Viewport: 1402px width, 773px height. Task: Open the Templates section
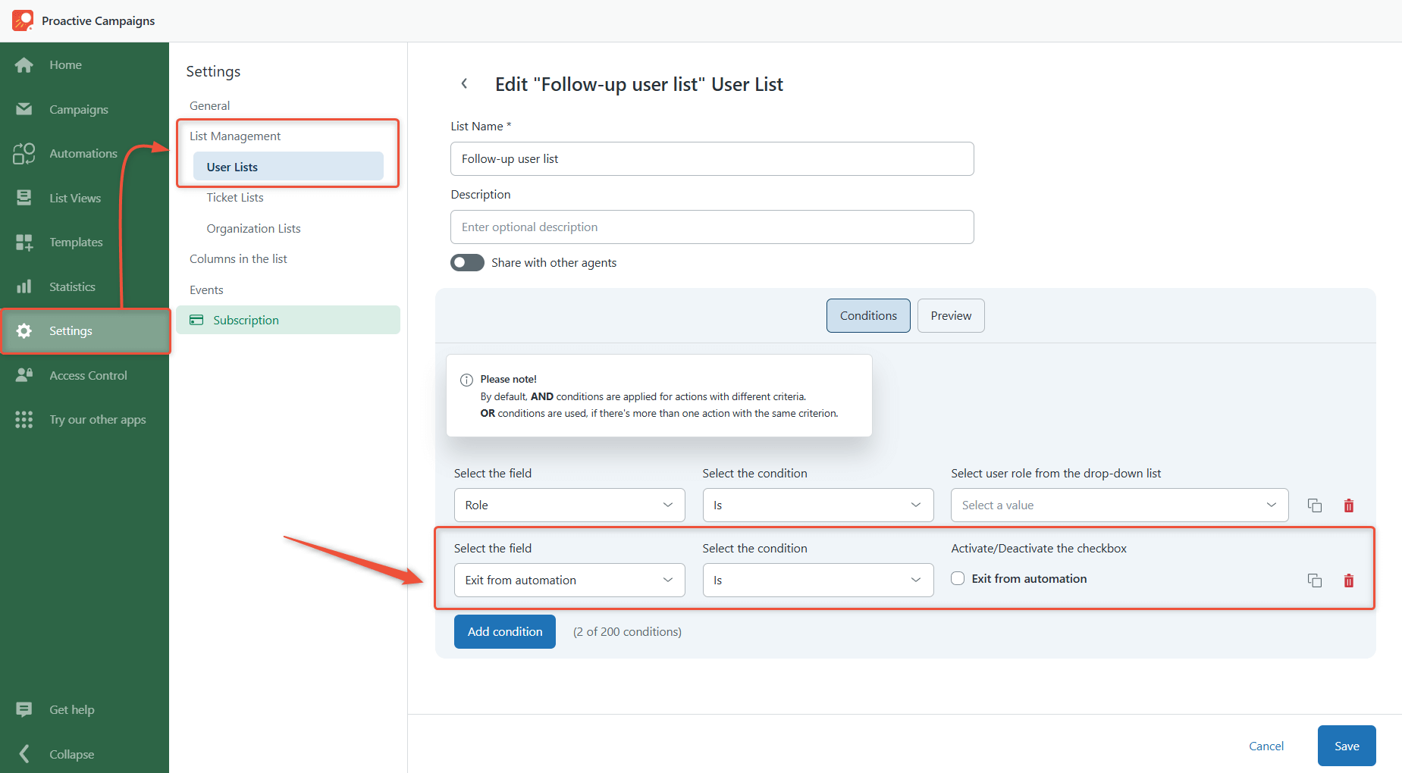76,242
